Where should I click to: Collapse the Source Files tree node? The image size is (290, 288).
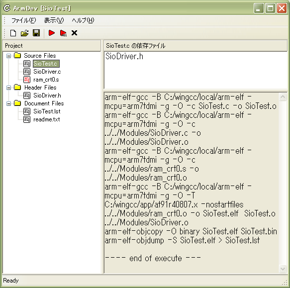click(8, 56)
